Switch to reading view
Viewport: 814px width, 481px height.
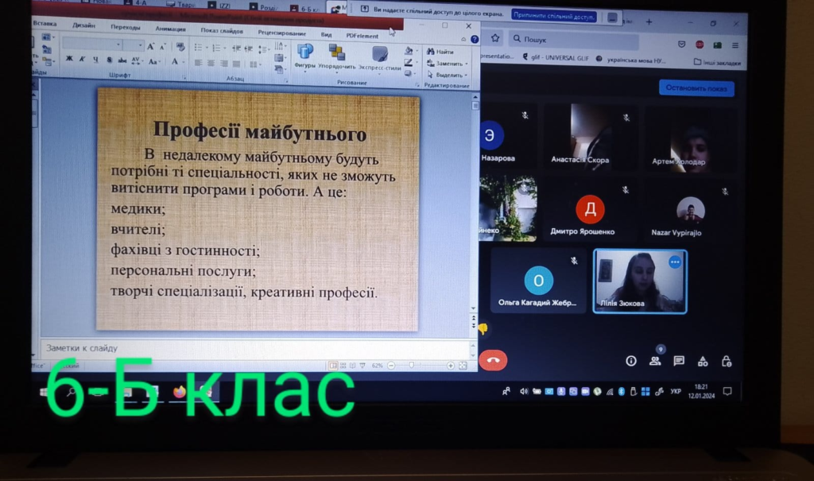tap(352, 366)
